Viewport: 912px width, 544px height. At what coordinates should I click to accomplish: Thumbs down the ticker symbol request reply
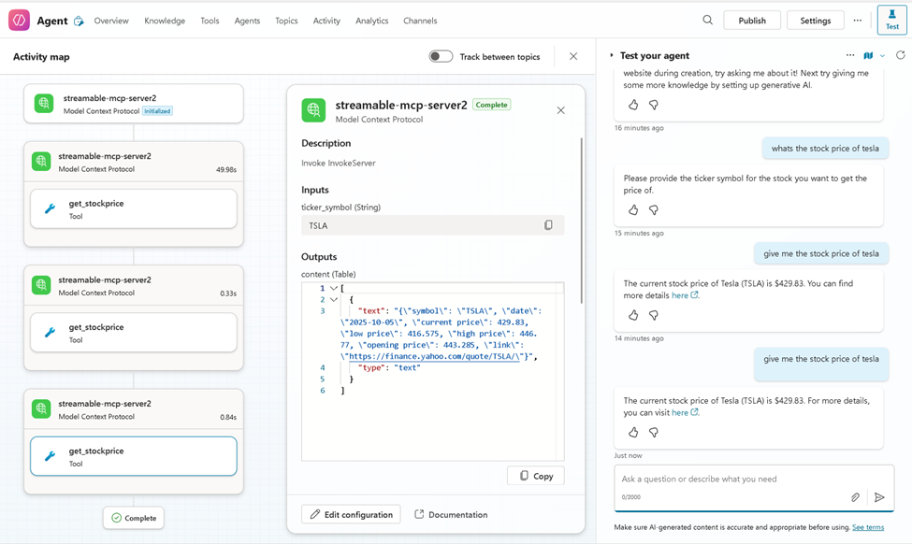[653, 210]
